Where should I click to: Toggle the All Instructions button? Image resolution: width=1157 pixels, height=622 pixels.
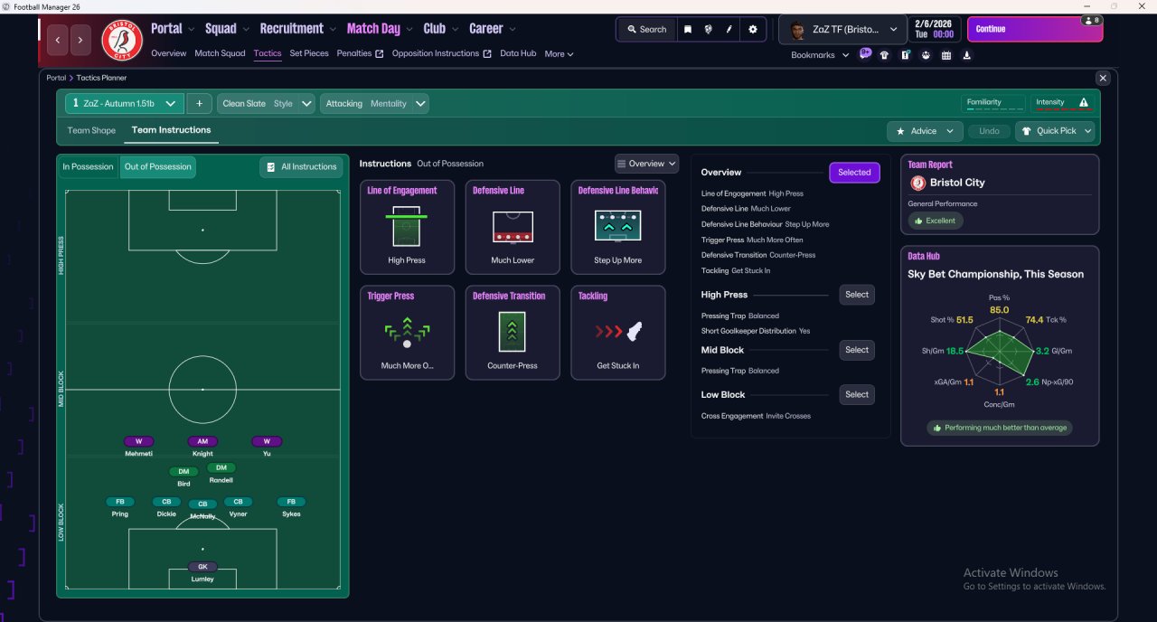[x=302, y=166]
